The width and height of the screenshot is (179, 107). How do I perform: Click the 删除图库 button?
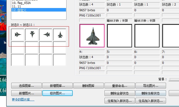(x=88, y=86)
